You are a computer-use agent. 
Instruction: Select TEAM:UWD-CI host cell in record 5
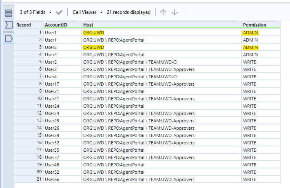162,62
